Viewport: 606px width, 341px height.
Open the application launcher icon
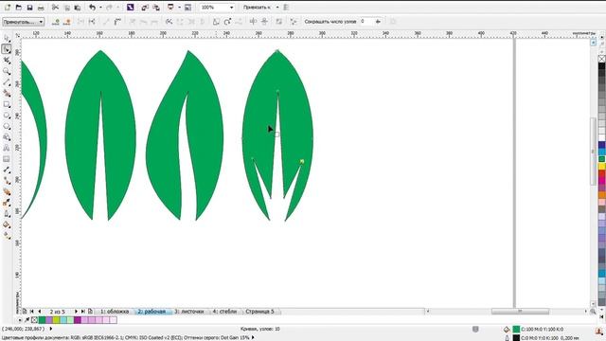(170, 8)
